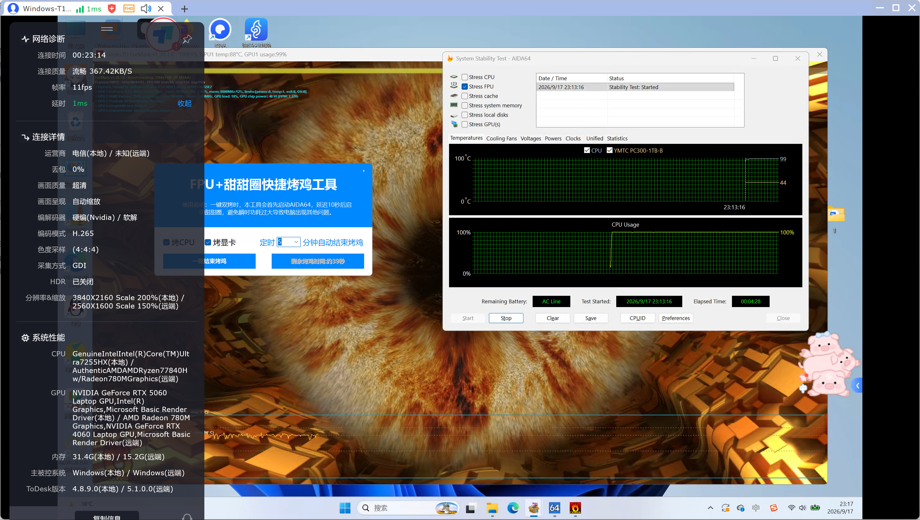Image resolution: width=920 pixels, height=520 pixels.
Task: Click the red security shield icon in the tab
Action: pos(112,9)
